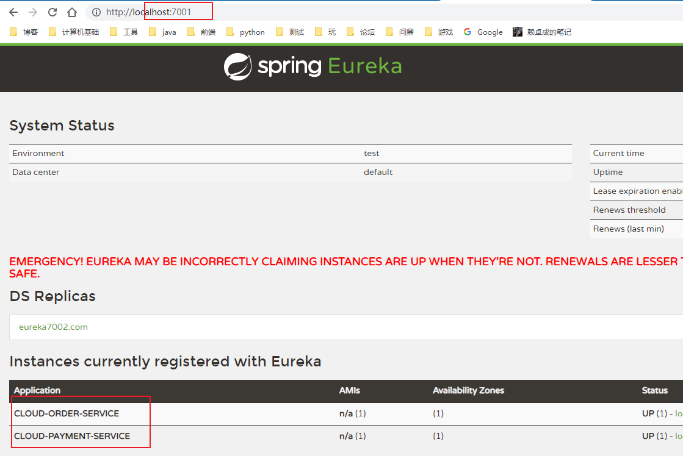Select the Current time label
This screenshot has width=683, height=456.
coord(618,153)
